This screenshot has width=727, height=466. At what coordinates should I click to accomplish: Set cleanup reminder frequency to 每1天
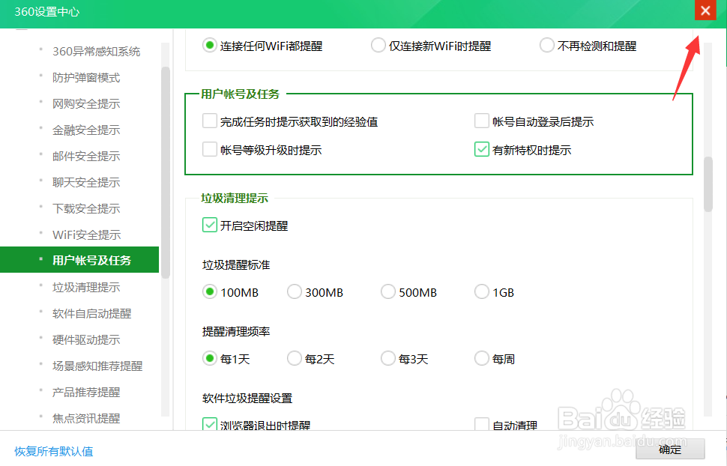(x=210, y=358)
